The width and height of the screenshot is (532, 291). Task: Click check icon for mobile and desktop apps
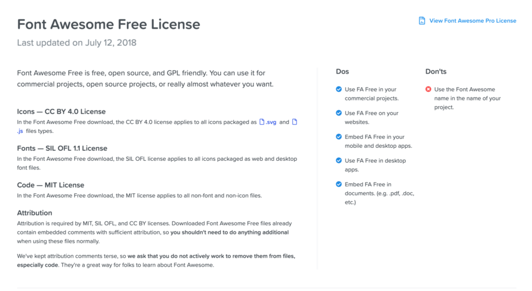(x=339, y=136)
